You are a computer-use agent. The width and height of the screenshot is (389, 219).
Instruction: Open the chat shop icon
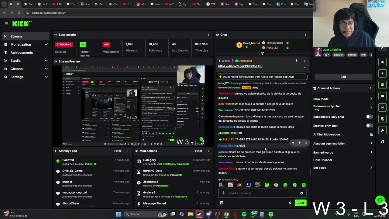click(x=222, y=203)
